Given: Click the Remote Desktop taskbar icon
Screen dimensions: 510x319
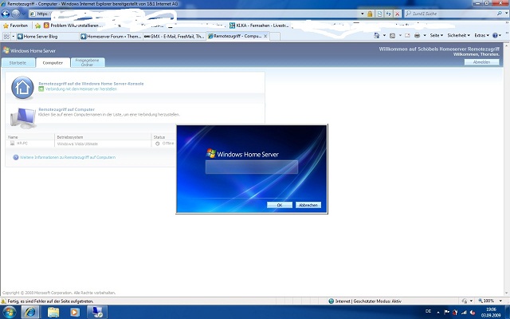Looking at the screenshot, I should (x=96, y=312).
